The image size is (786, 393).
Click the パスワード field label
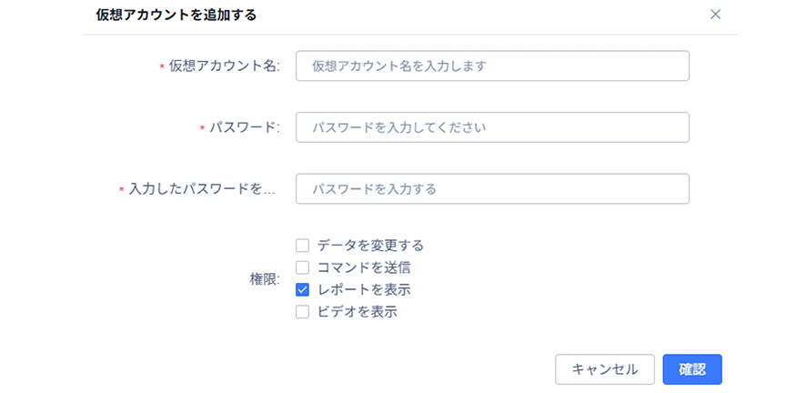click(244, 128)
